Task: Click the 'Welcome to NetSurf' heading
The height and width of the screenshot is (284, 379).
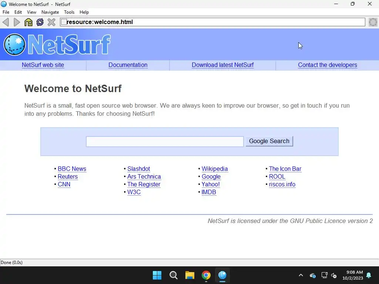Action: pos(73,89)
